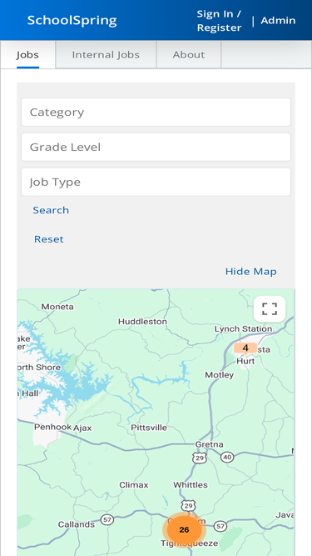Image resolution: width=312 pixels, height=556 pixels.
Task: Click the Search button
Action: click(51, 210)
